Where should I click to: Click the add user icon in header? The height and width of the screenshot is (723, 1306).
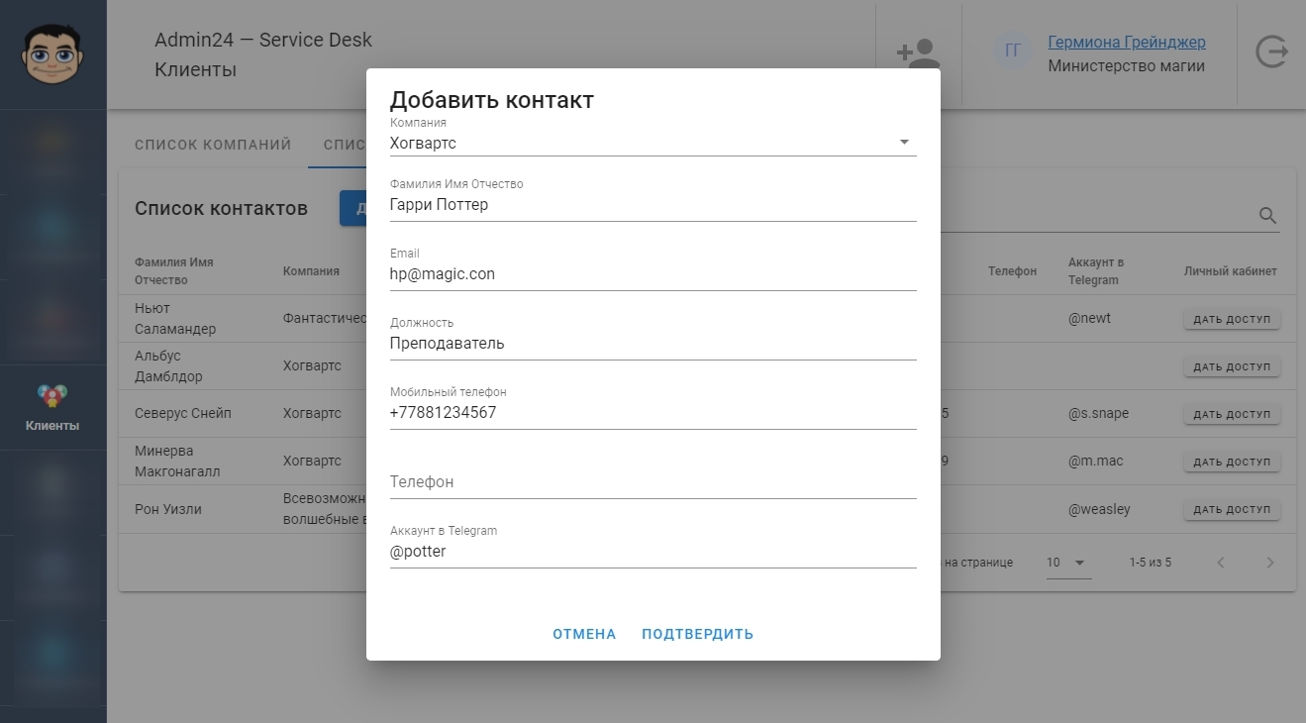click(x=918, y=54)
